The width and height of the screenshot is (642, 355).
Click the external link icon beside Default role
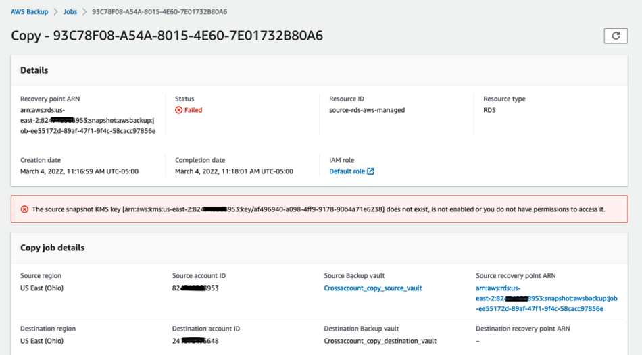[370, 171]
